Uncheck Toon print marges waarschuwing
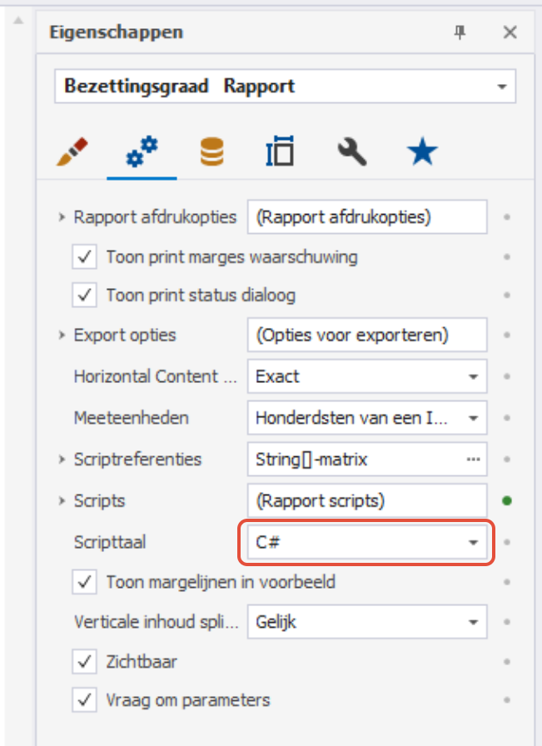This screenshot has height=746, width=542. (x=84, y=257)
